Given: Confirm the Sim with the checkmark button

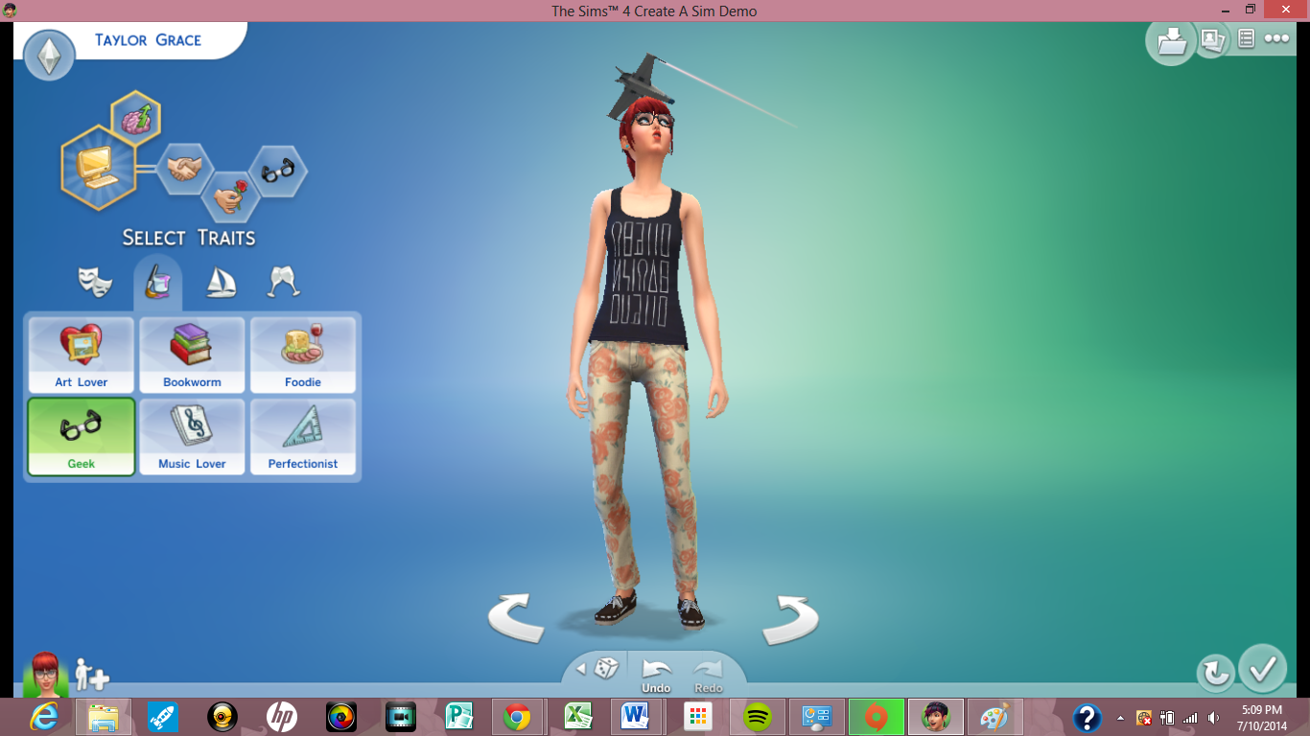Looking at the screenshot, I should (x=1262, y=669).
